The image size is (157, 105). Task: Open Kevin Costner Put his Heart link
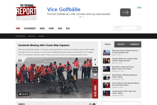pos(126,84)
